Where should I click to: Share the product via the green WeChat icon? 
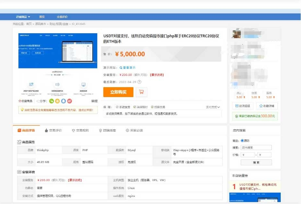coord(52,101)
